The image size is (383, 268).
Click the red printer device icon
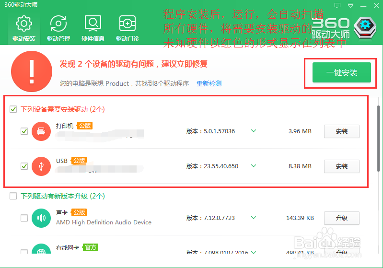41,131
